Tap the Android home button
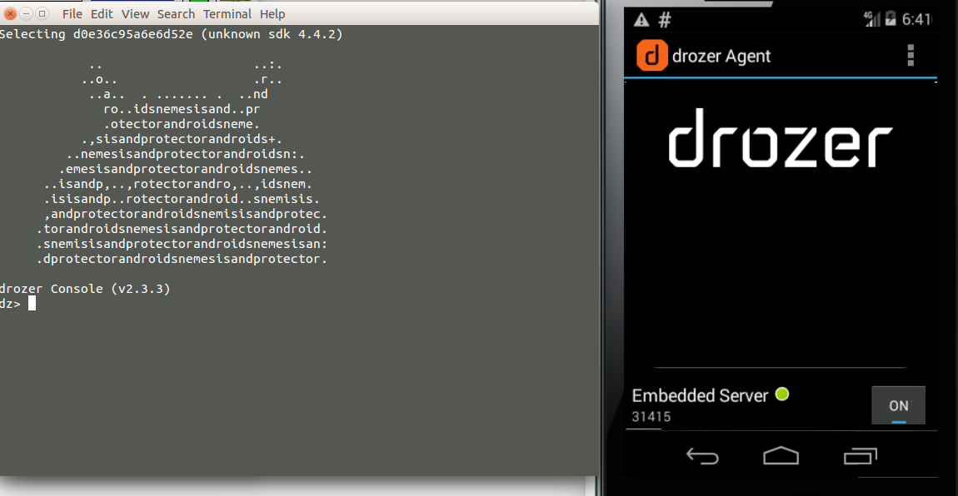This screenshot has width=958, height=496. (x=781, y=456)
